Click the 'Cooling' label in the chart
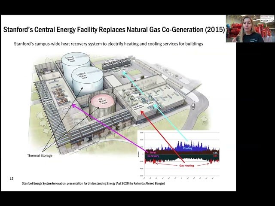275x206 pixels. 187,148
